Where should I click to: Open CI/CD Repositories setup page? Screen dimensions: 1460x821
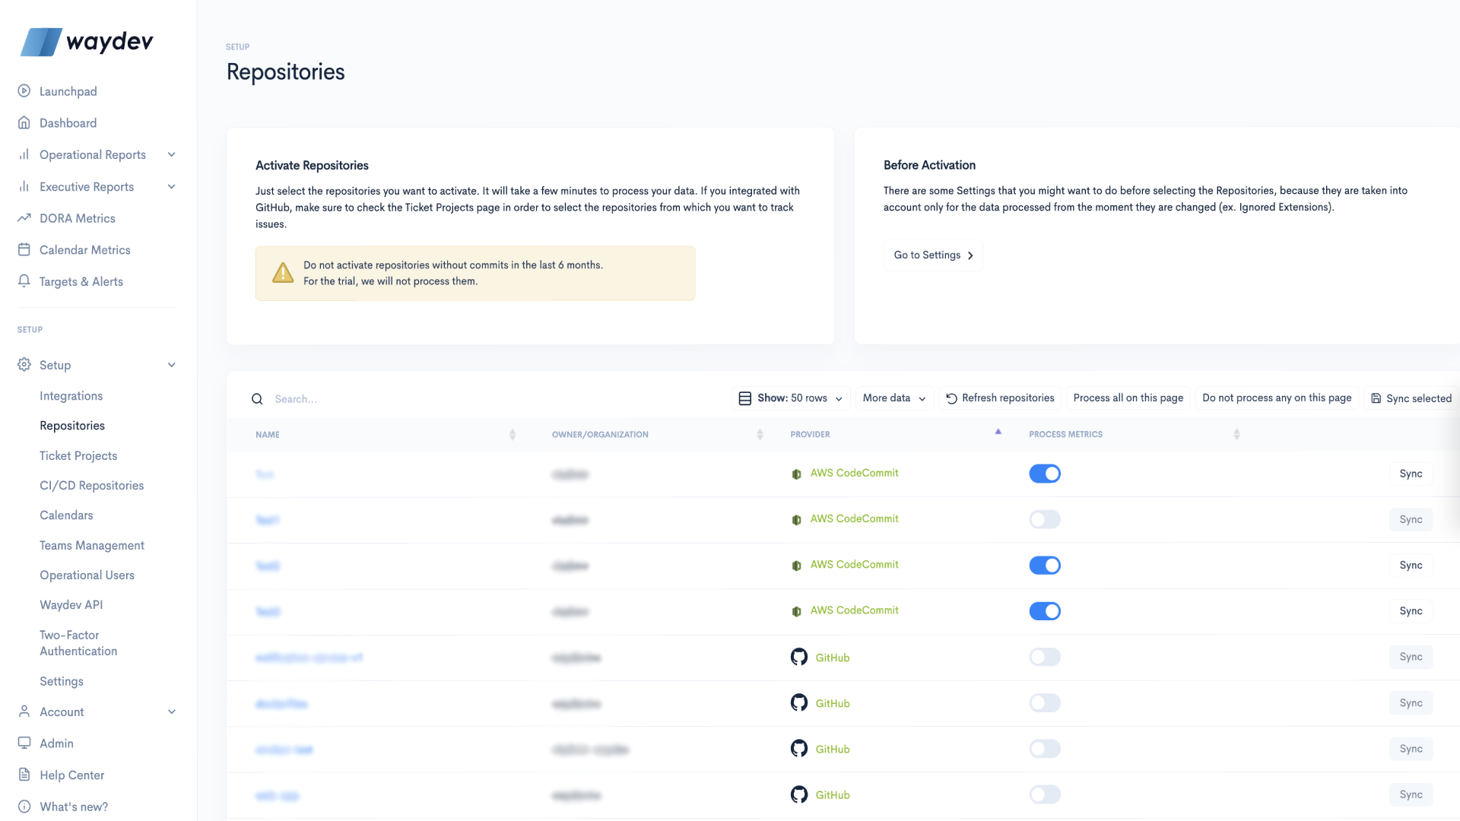click(x=91, y=485)
